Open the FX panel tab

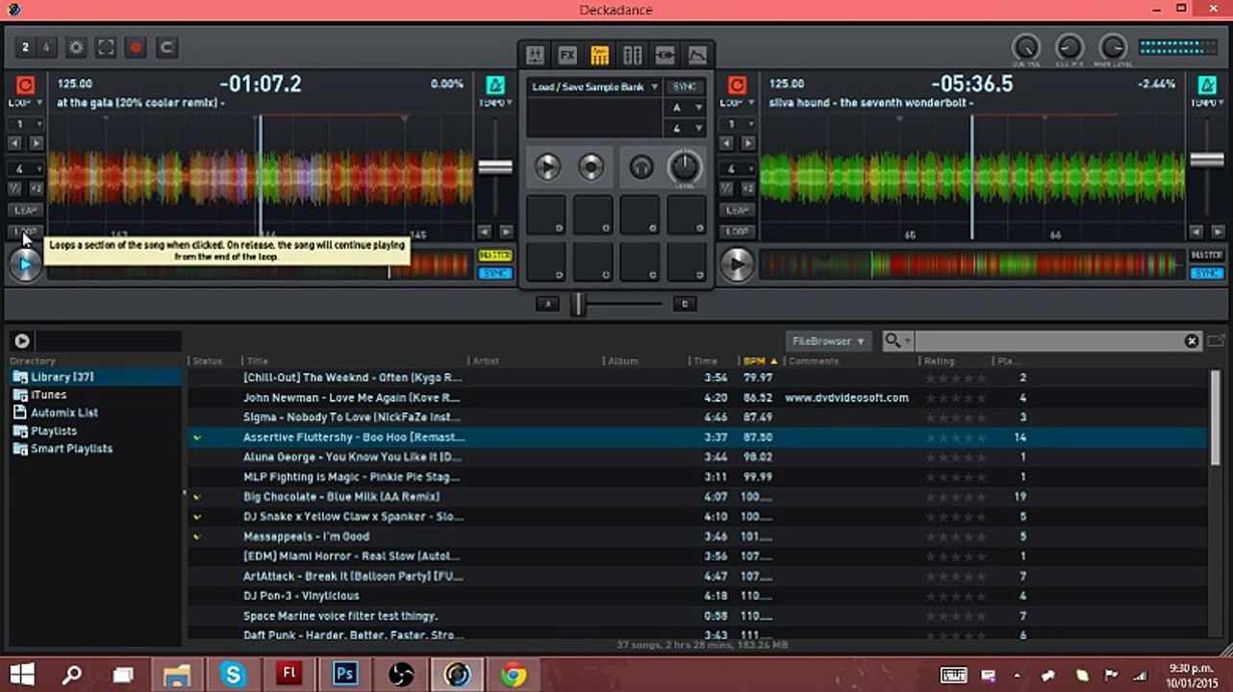click(567, 55)
